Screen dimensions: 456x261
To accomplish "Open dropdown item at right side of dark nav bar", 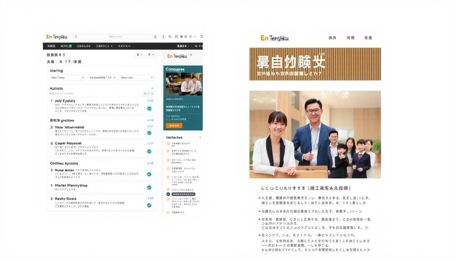I will [183, 46].
